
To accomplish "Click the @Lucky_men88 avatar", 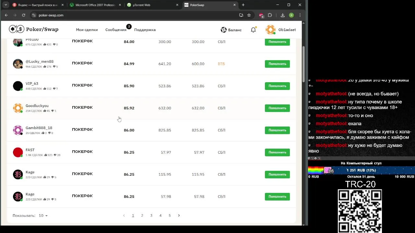I will [x=18, y=64].
